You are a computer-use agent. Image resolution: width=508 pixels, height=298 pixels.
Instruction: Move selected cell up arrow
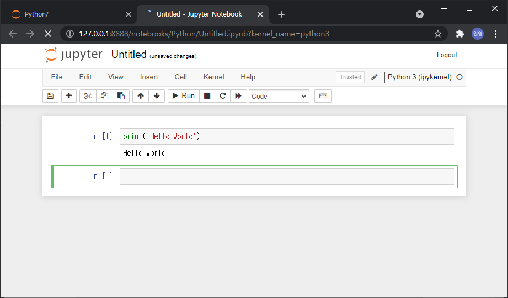[x=141, y=96]
